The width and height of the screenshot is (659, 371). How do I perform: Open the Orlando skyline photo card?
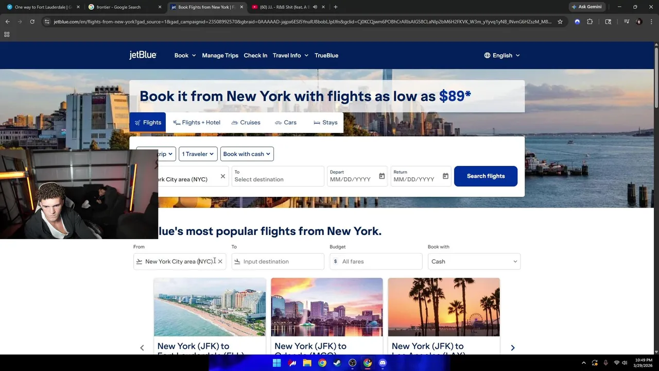pos(327,307)
